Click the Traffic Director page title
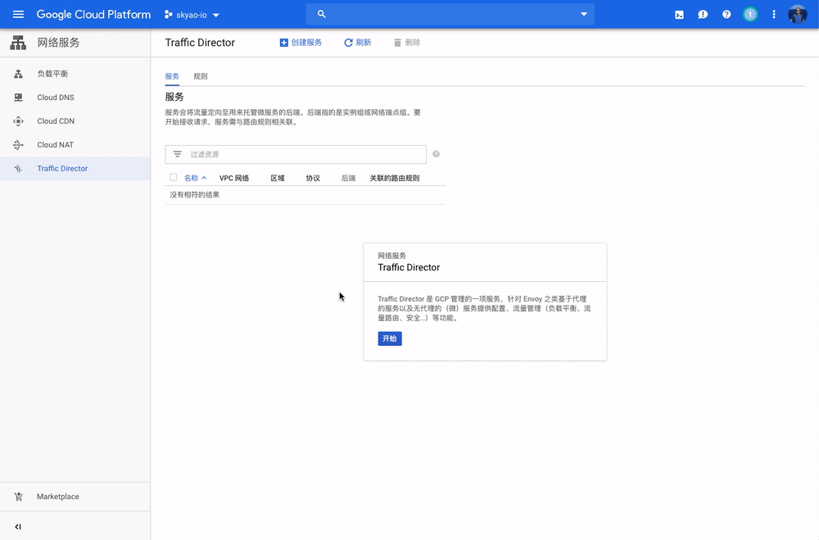 pyautogui.click(x=200, y=43)
